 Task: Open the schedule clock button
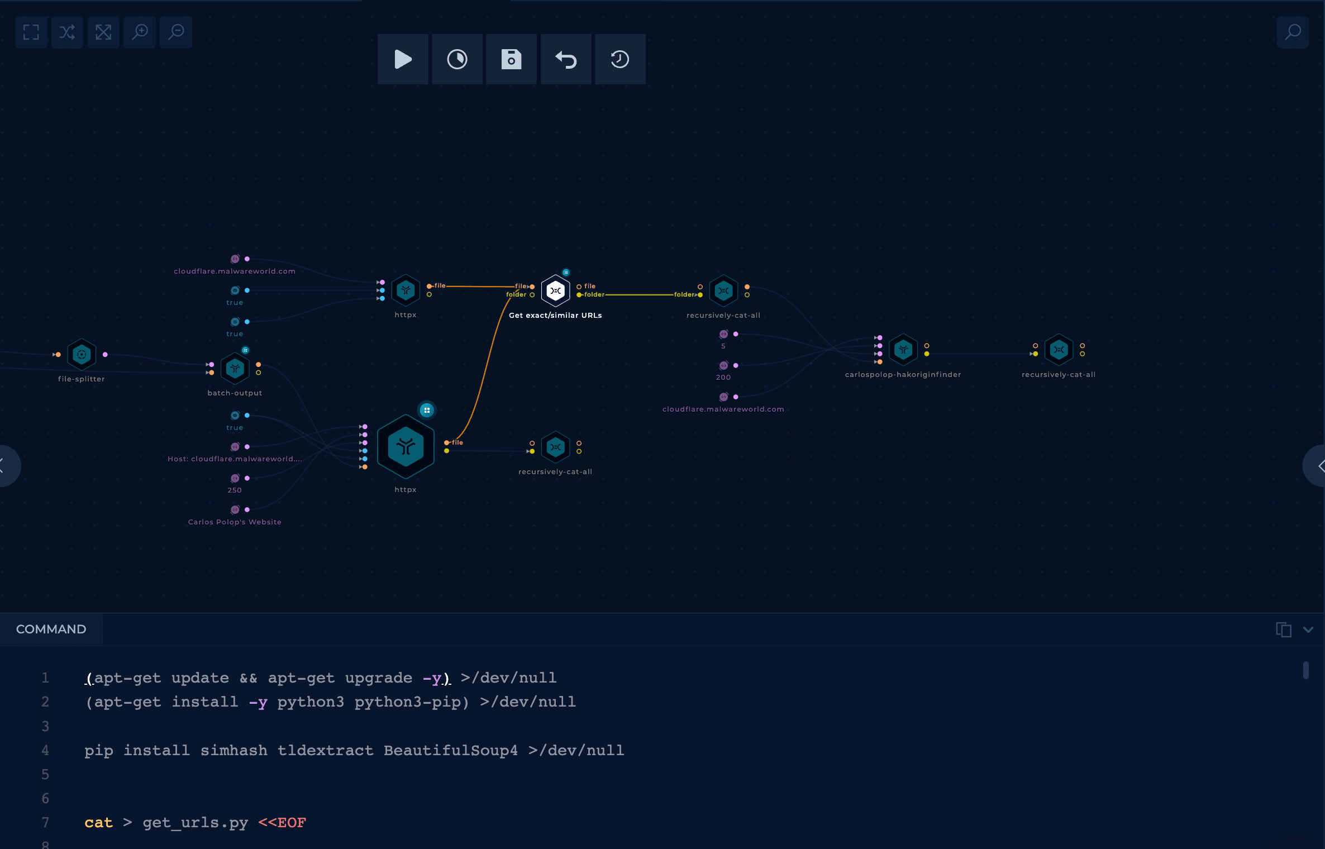(x=457, y=59)
